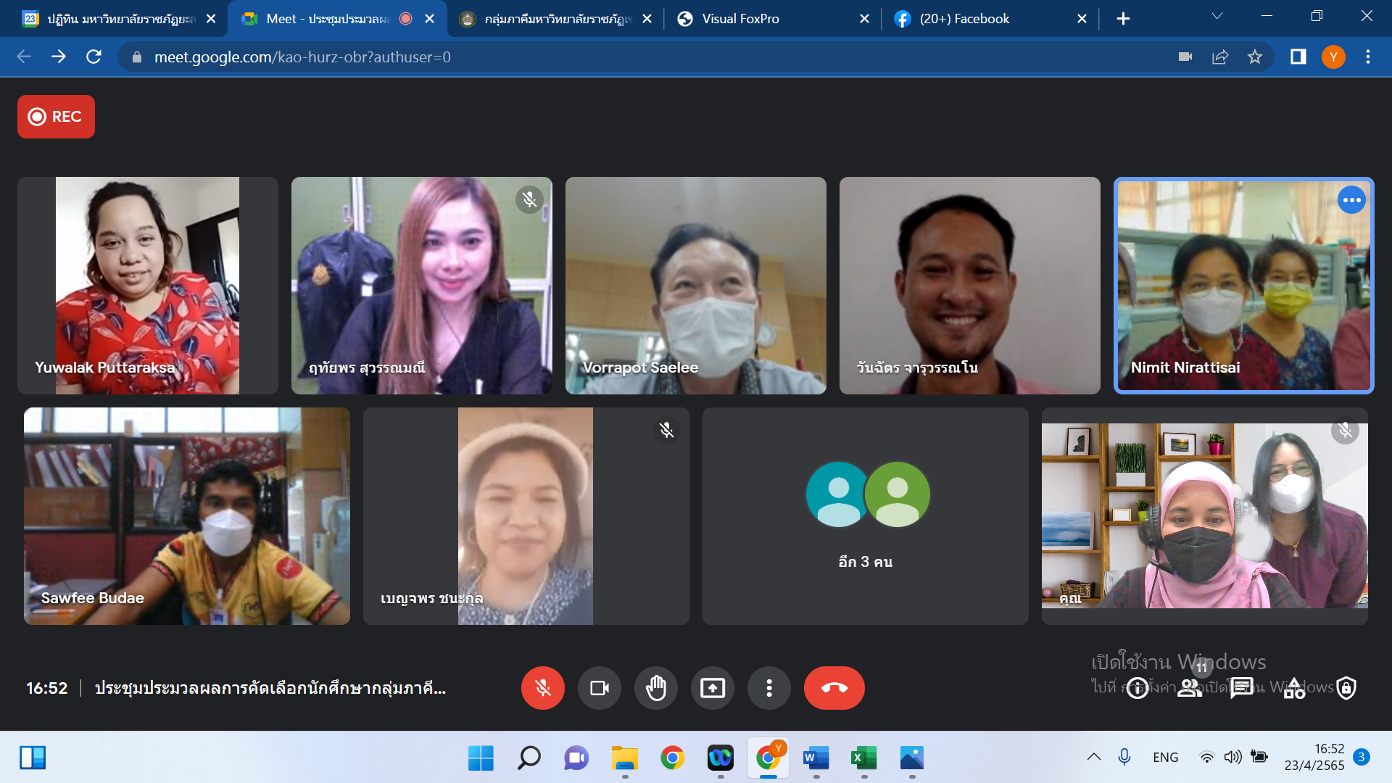The image size is (1392, 783).
Task: Click the present screen button
Action: pos(712,687)
